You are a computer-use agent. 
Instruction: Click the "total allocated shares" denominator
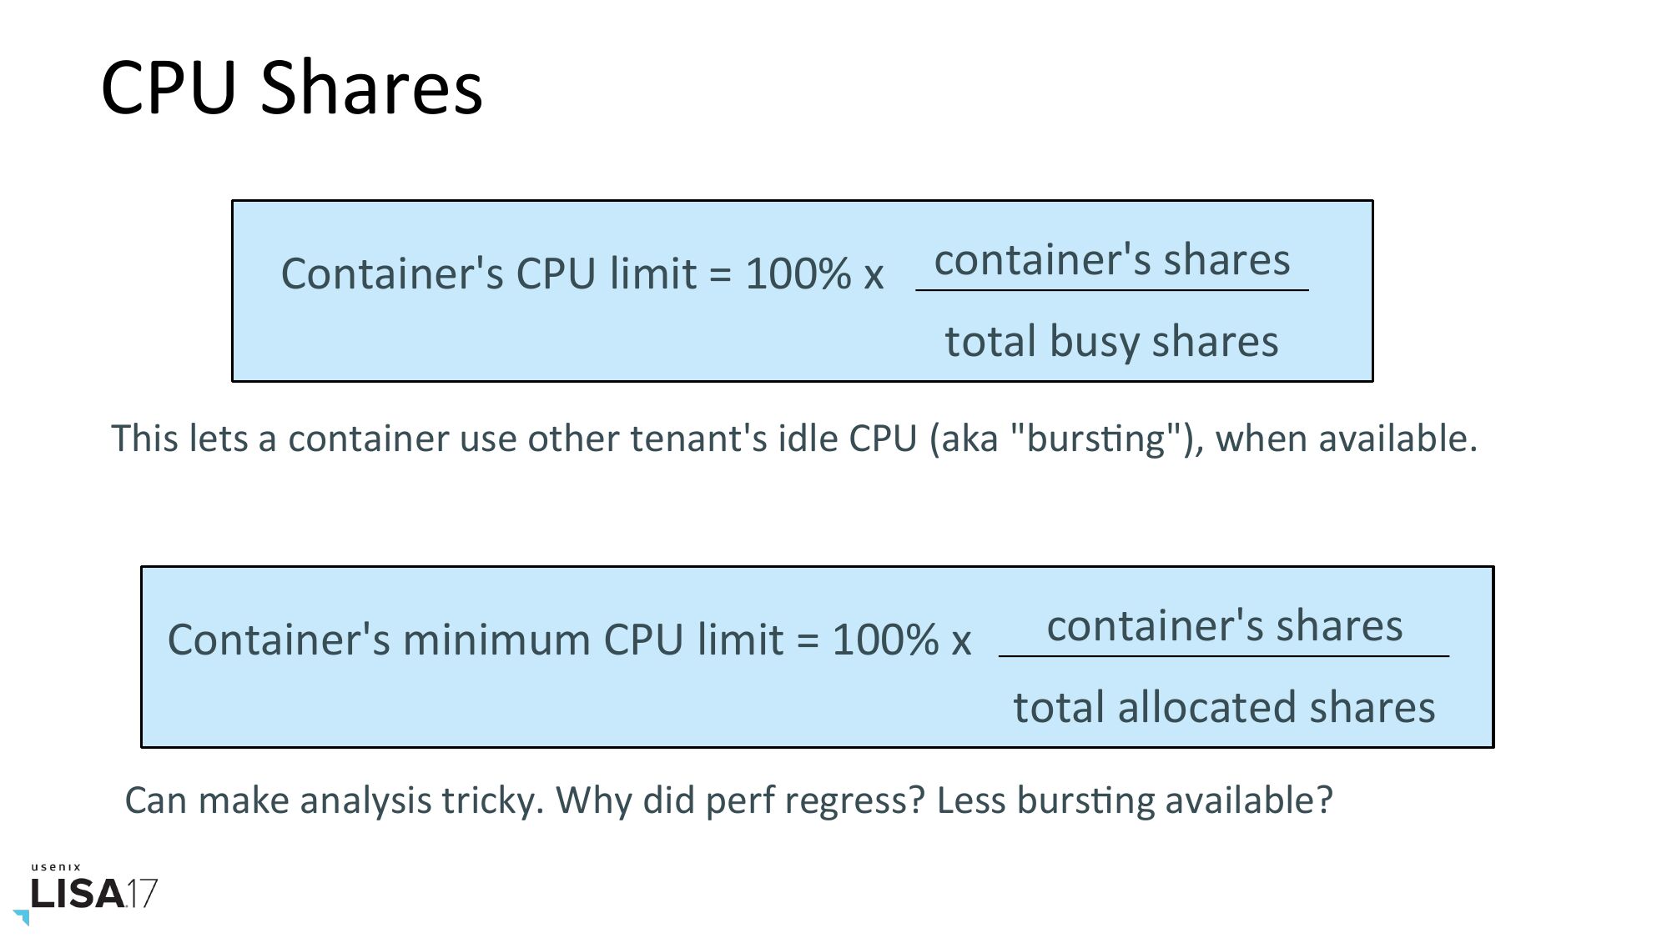click(1224, 707)
